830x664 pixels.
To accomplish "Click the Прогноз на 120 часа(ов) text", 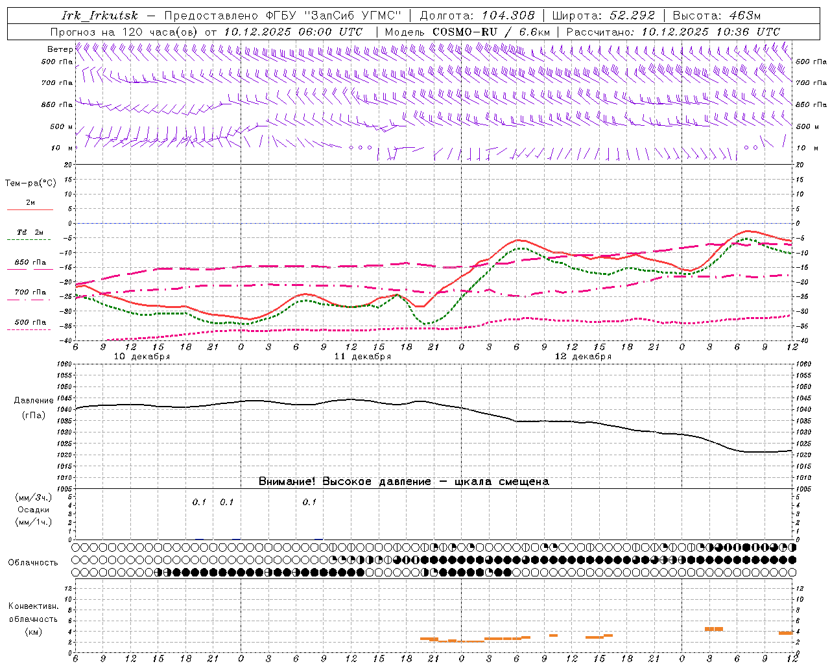I will click(x=125, y=31).
